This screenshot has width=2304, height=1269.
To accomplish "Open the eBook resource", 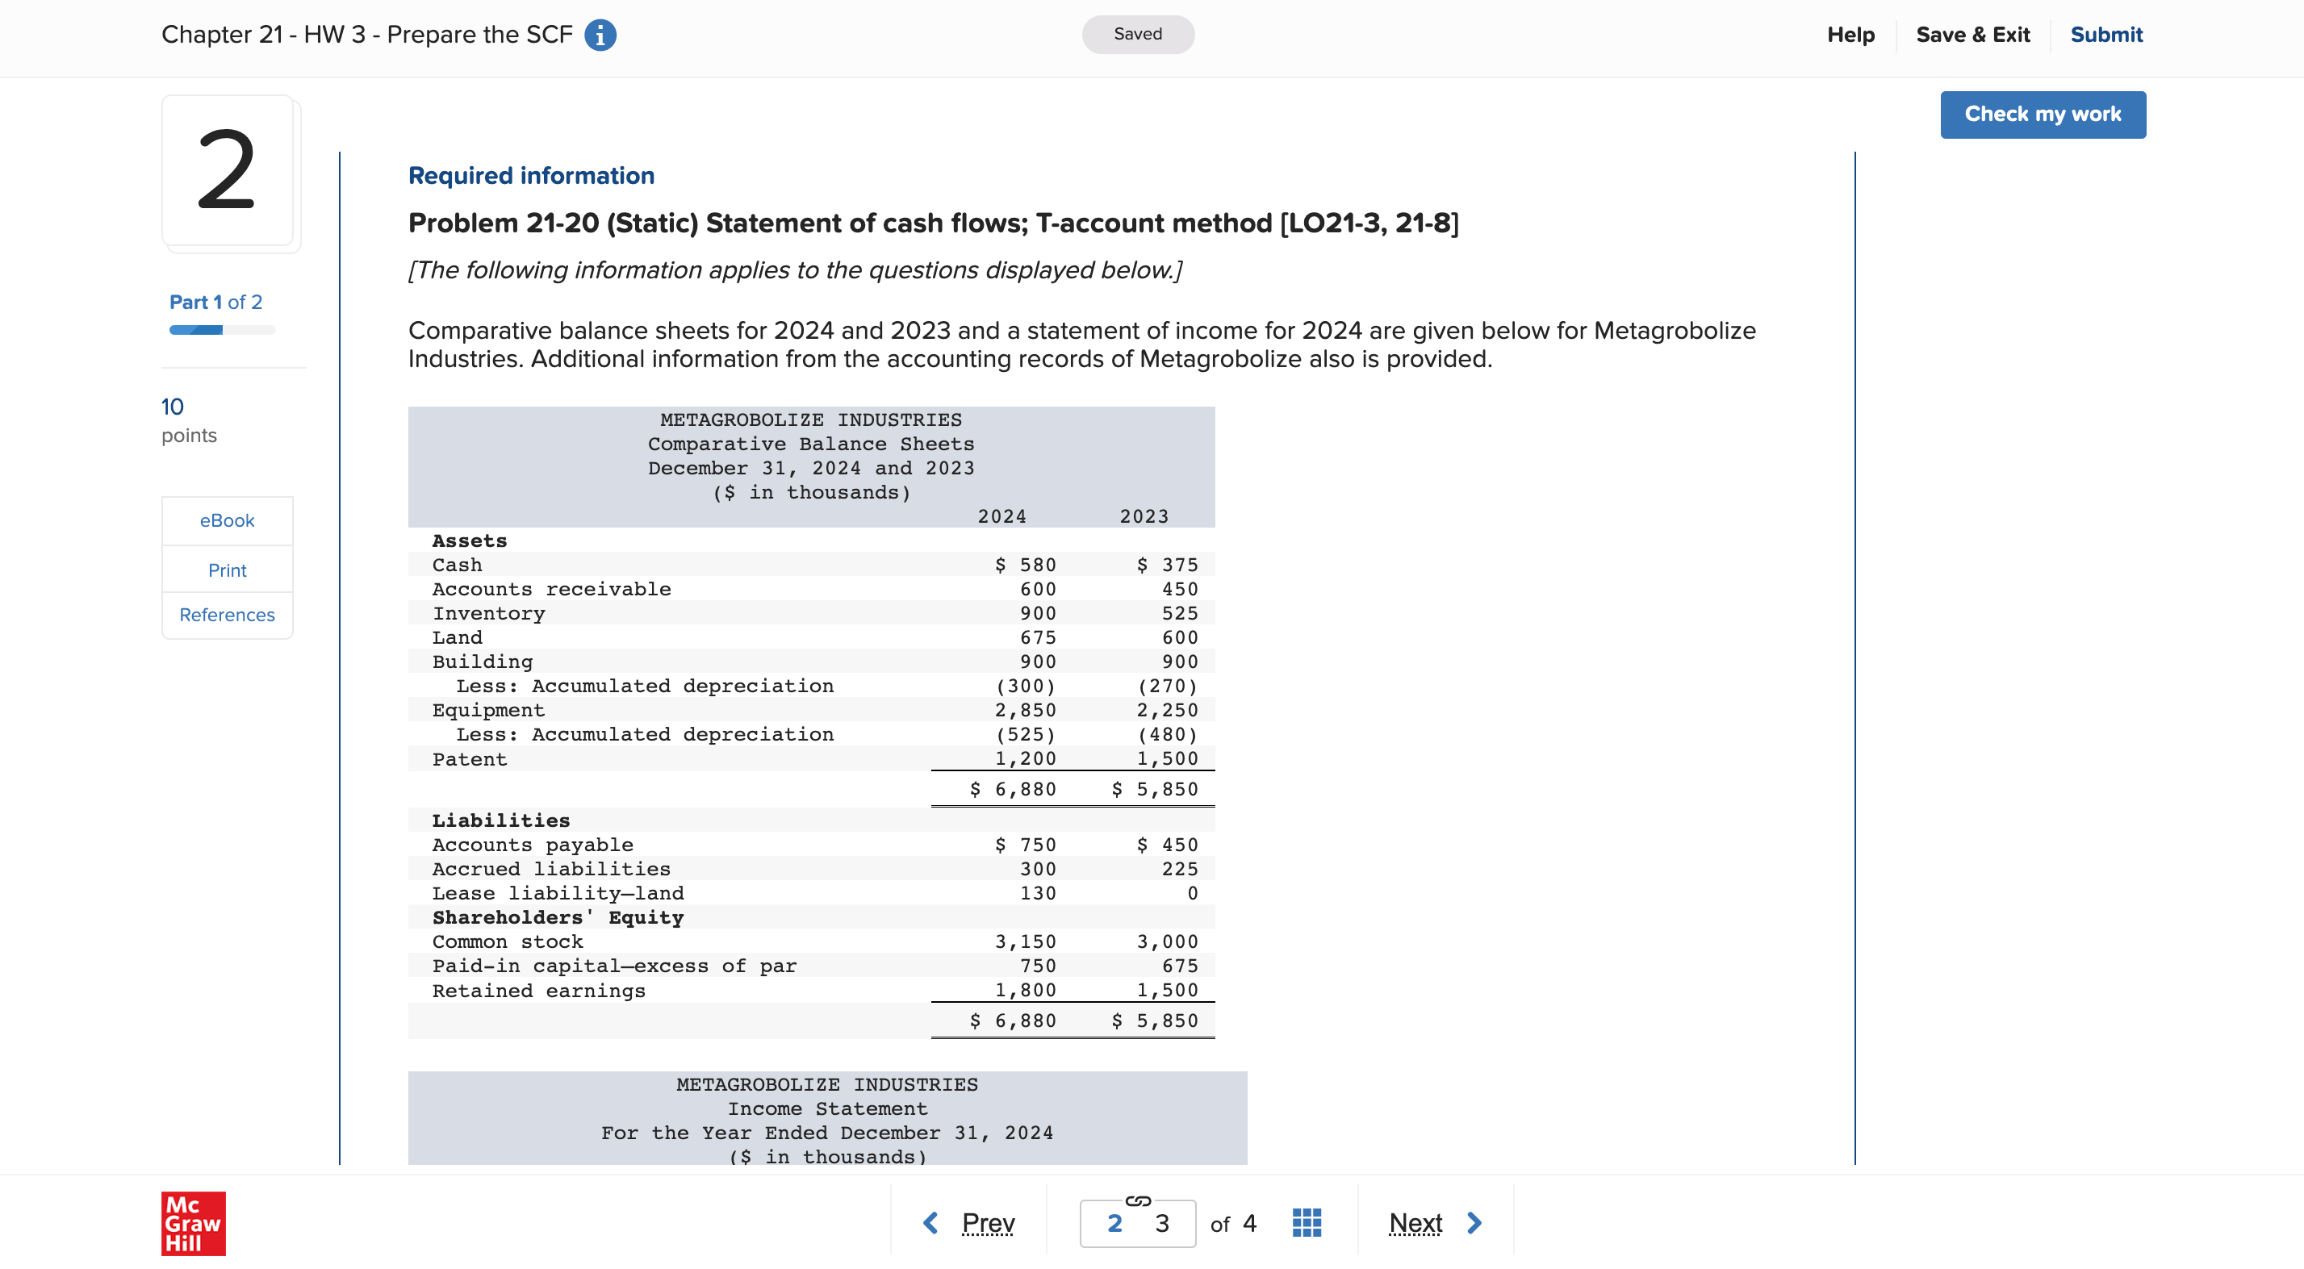I will coord(226,520).
